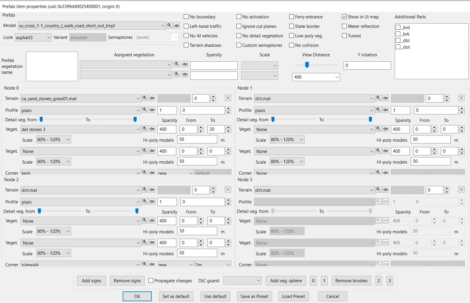The height and width of the screenshot is (303, 470).
Task: Click the Load Preset button
Action: coord(293,296)
